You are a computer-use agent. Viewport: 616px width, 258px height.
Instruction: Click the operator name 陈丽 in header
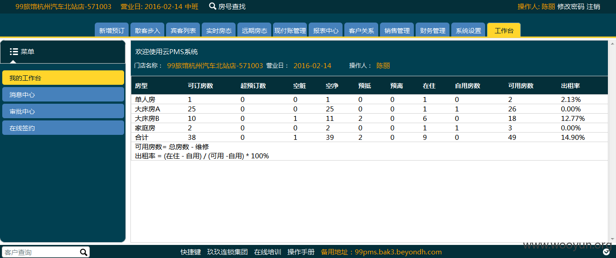pos(548,6)
